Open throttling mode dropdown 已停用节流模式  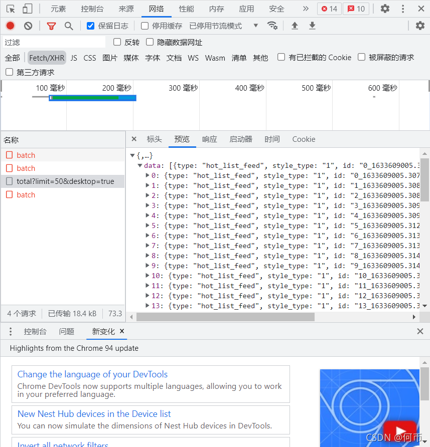224,26
